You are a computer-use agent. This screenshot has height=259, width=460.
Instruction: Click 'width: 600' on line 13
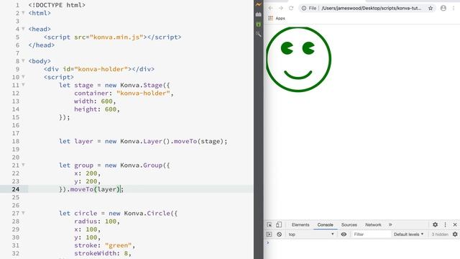click(x=93, y=101)
